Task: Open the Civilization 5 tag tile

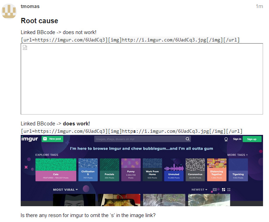Action: click(88, 170)
